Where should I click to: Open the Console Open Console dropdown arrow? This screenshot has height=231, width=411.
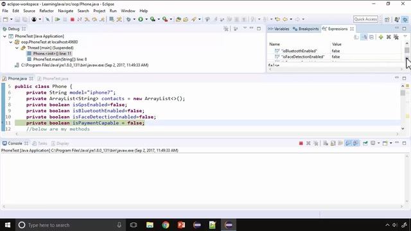(x=391, y=143)
